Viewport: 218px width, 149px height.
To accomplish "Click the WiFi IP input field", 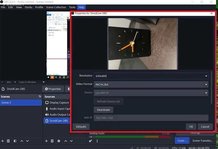I will [x=151, y=118].
